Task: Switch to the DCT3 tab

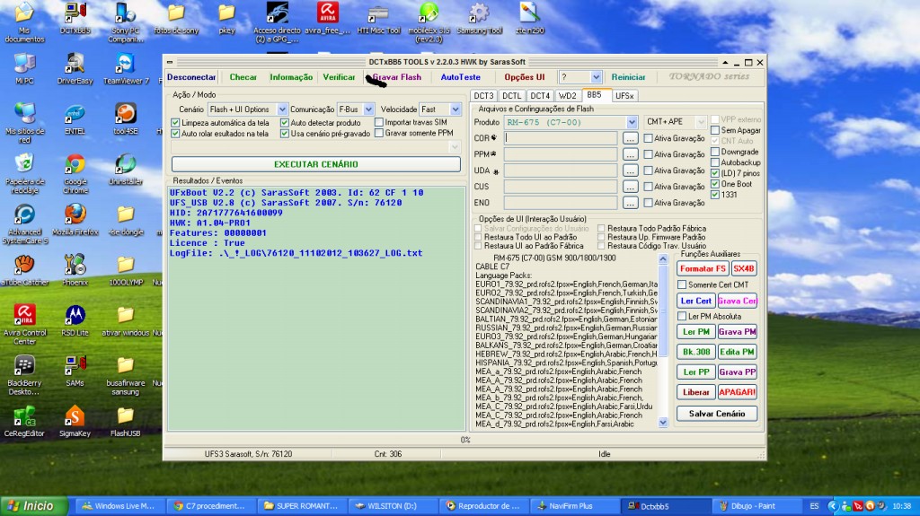Action: (x=483, y=96)
